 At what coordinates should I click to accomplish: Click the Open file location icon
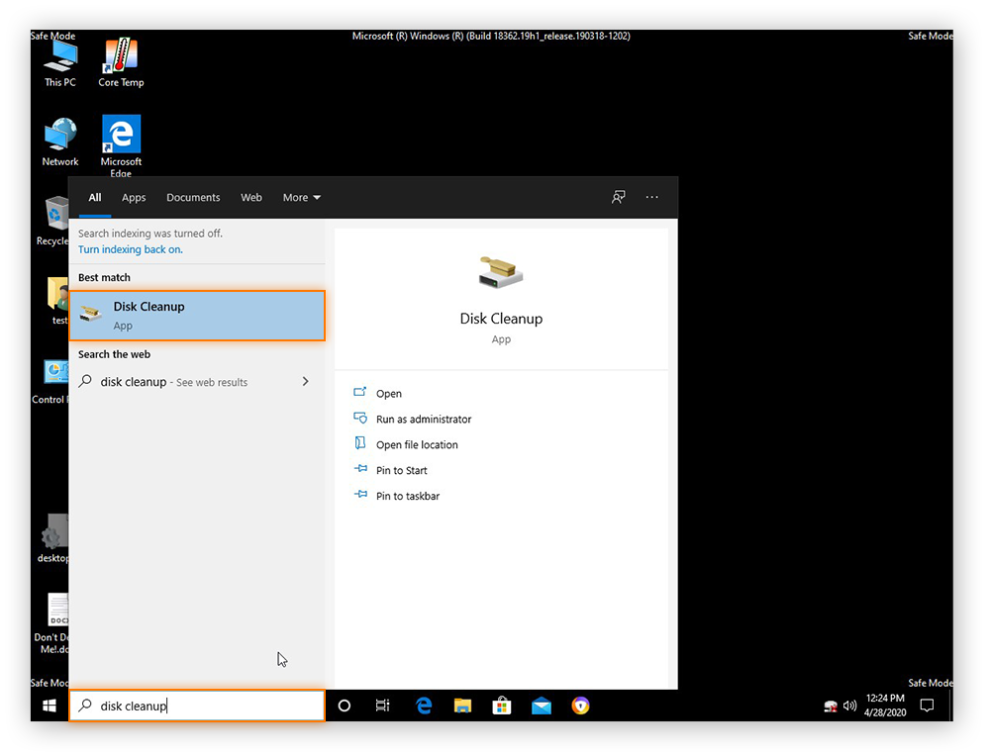pyautogui.click(x=360, y=443)
